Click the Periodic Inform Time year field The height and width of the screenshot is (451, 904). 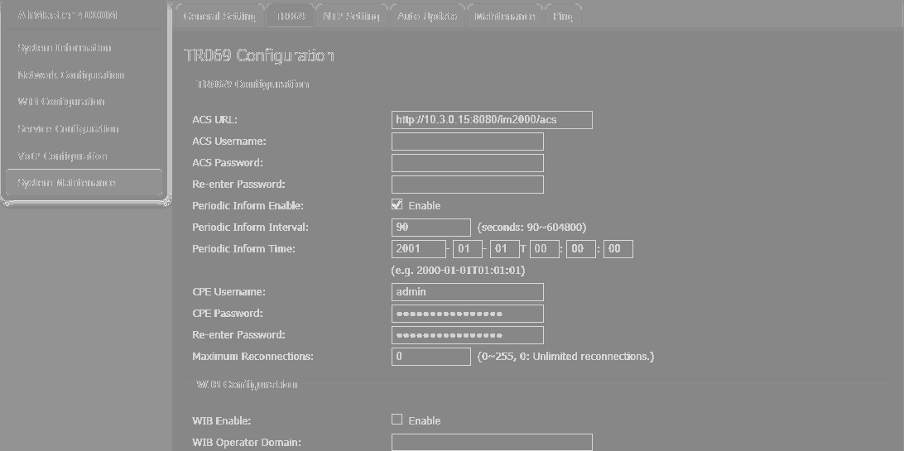coord(419,249)
